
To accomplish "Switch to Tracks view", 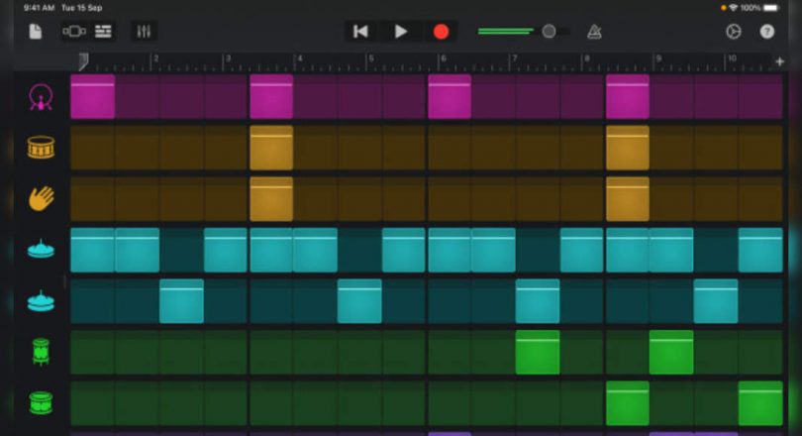I will pyautogui.click(x=103, y=32).
